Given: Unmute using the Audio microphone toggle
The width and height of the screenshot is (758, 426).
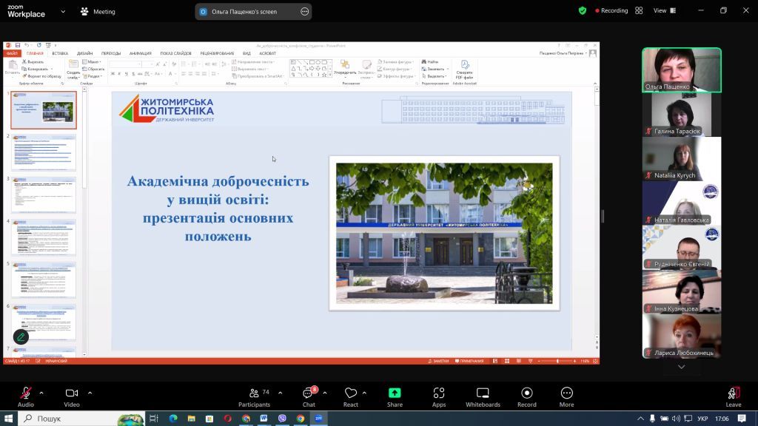Looking at the screenshot, I should coord(26,397).
